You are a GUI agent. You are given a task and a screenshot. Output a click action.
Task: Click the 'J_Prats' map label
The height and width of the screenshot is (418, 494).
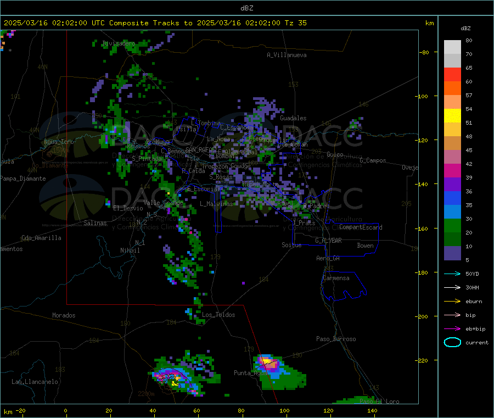305,222
